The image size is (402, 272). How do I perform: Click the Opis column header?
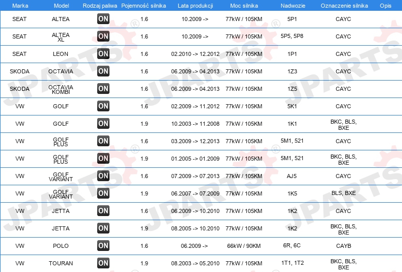click(x=386, y=6)
